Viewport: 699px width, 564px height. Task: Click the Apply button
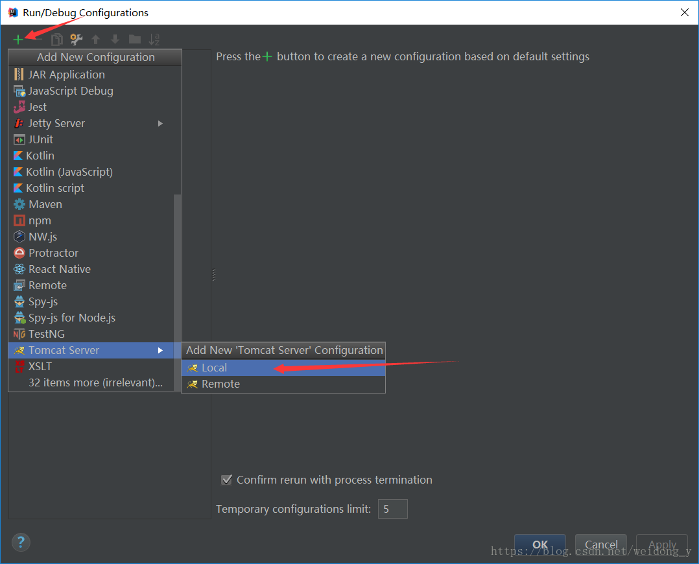(662, 545)
